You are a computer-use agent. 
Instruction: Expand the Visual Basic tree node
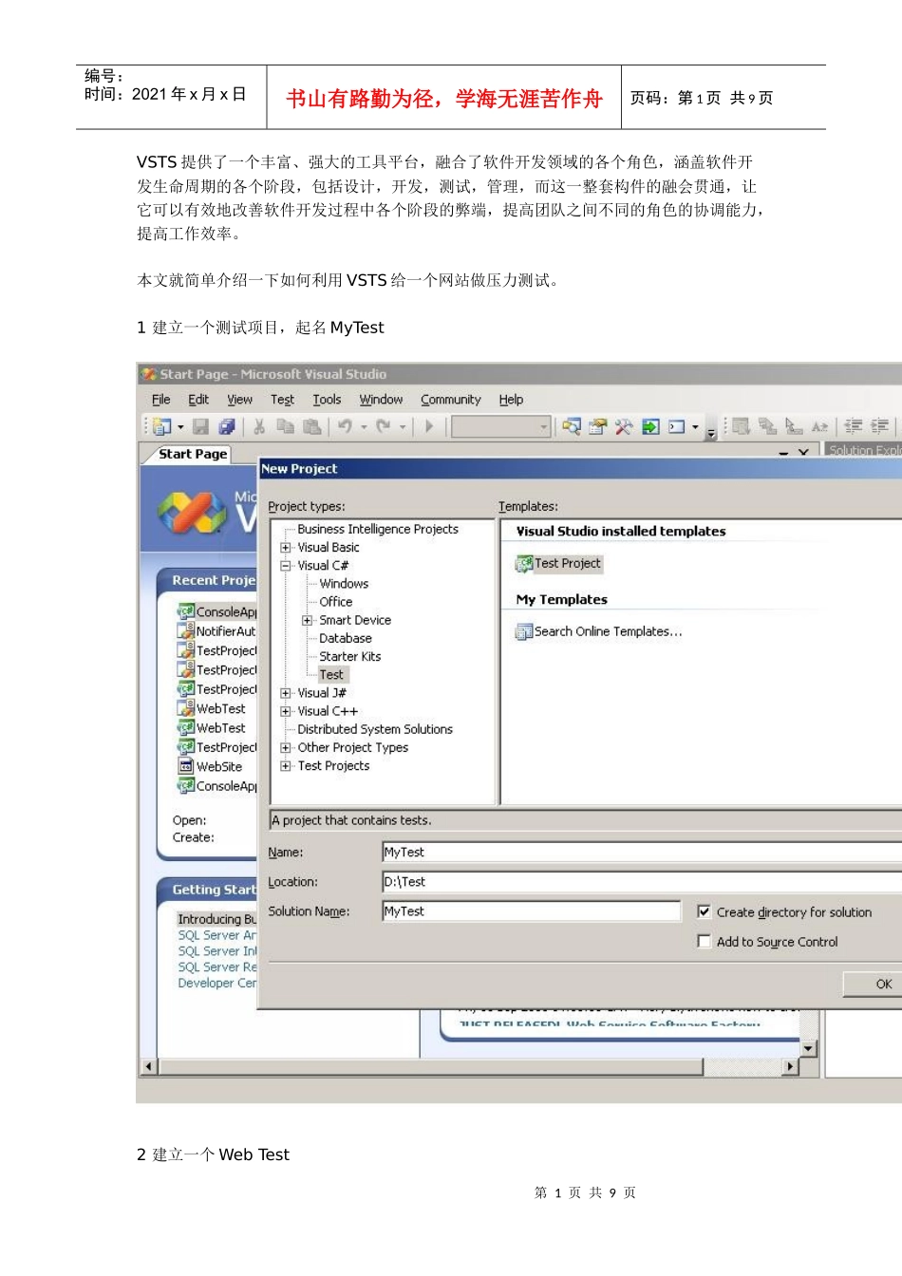tap(286, 548)
